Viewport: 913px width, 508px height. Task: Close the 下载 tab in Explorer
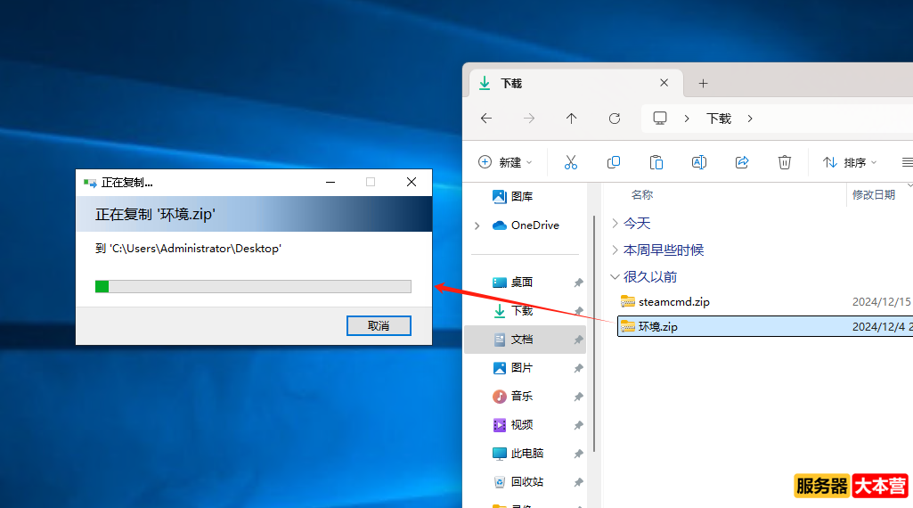[664, 83]
